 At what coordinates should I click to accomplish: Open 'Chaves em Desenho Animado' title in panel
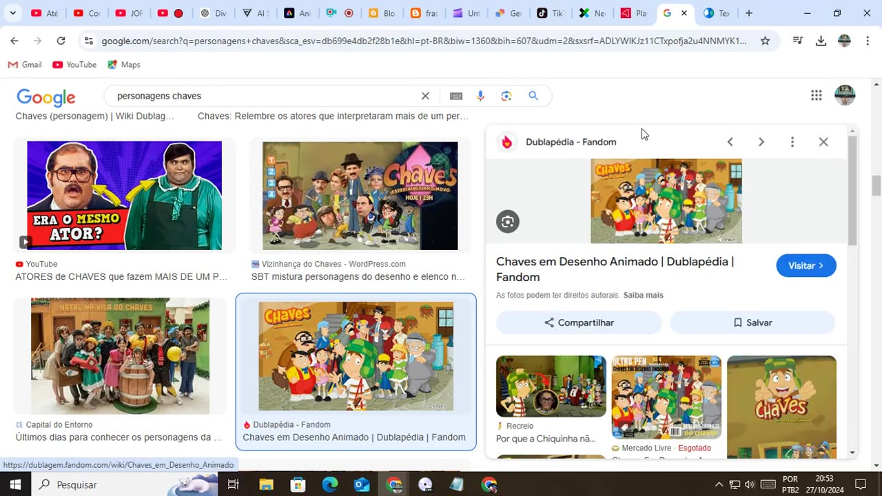click(615, 269)
